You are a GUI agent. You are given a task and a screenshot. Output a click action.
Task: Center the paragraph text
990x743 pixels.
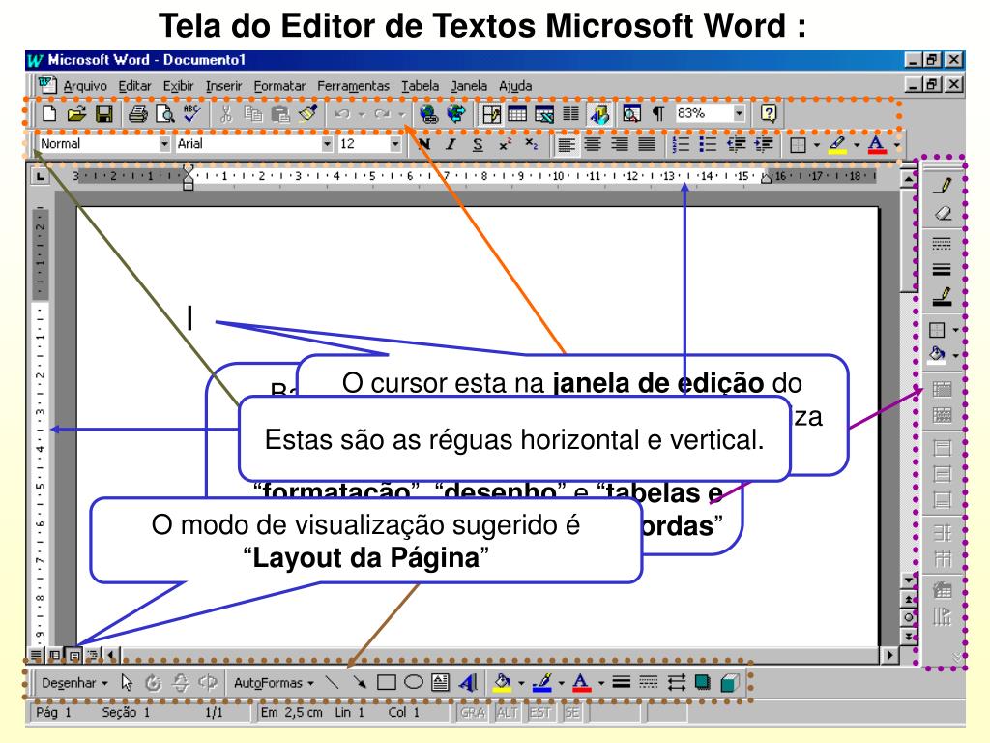coord(593,145)
